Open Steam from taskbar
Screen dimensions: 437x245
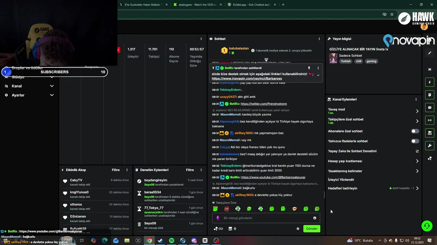pyautogui.click(x=160, y=241)
